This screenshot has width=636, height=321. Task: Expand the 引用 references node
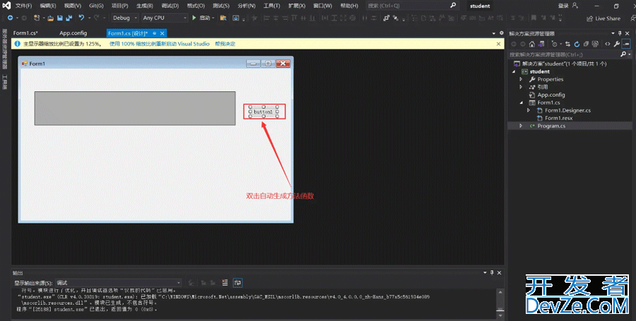[522, 87]
